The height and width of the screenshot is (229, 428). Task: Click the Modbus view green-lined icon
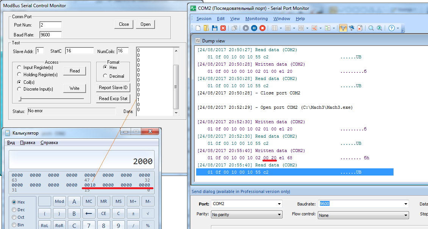tap(328, 28)
